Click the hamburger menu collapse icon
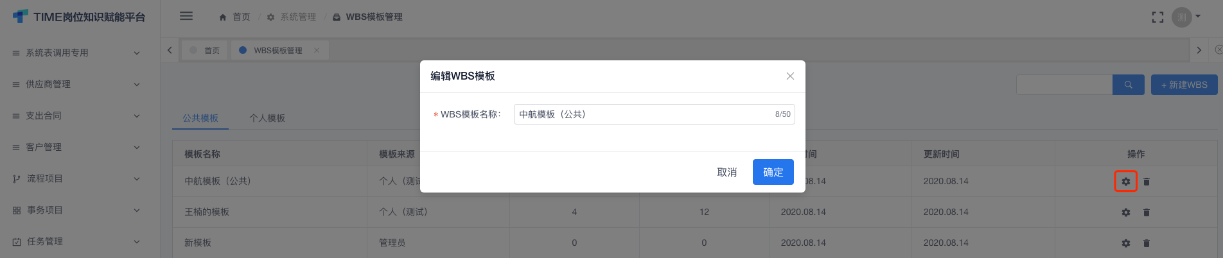 tap(186, 16)
